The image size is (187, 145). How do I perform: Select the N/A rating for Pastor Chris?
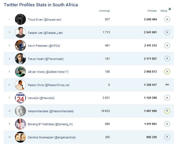coord(167,85)
